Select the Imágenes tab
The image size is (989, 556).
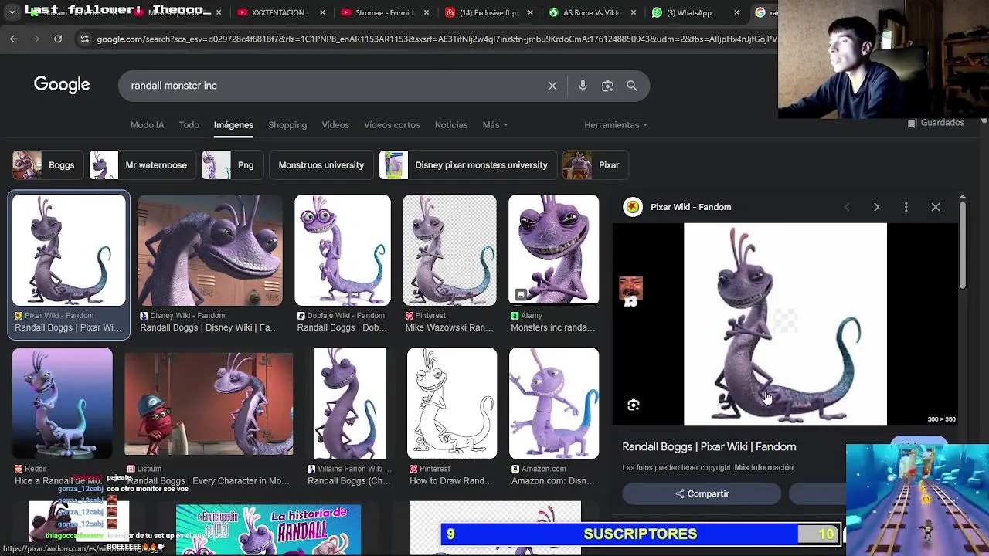coord(233,124)
